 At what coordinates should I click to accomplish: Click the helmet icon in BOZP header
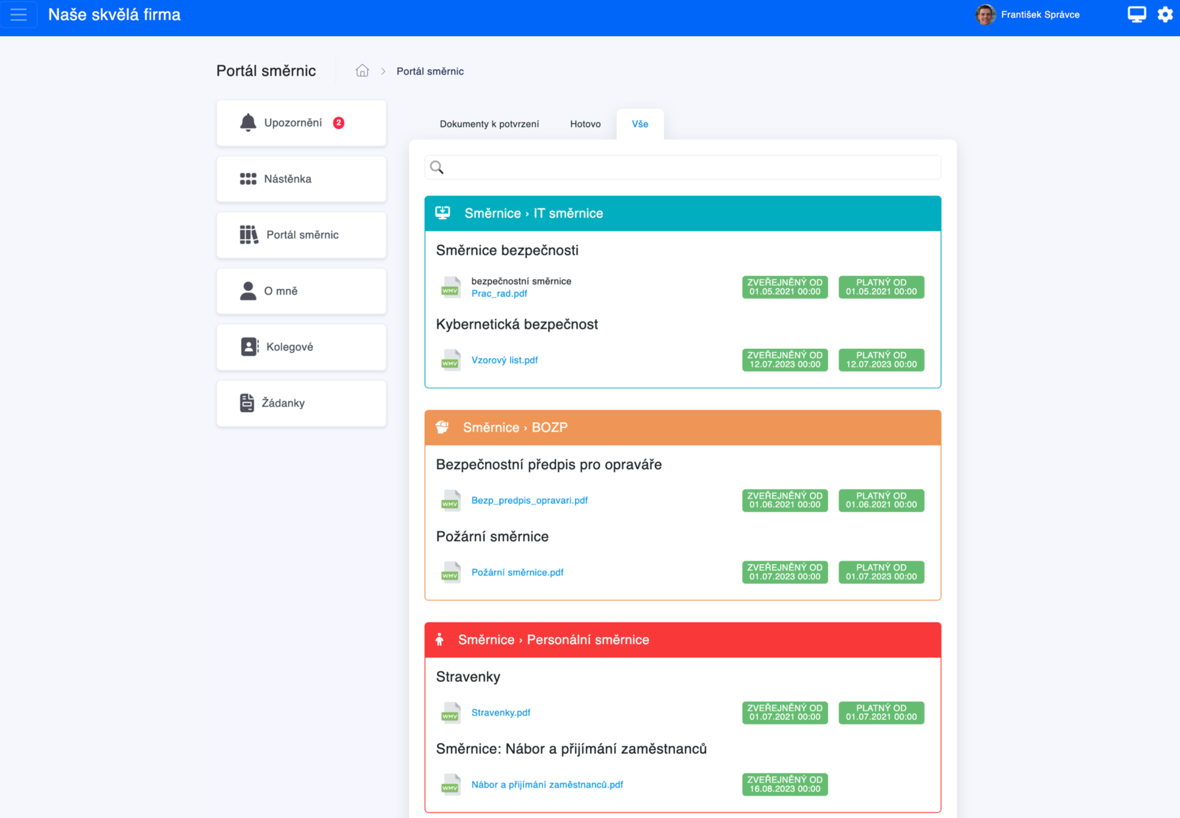(x=442, y=427)
